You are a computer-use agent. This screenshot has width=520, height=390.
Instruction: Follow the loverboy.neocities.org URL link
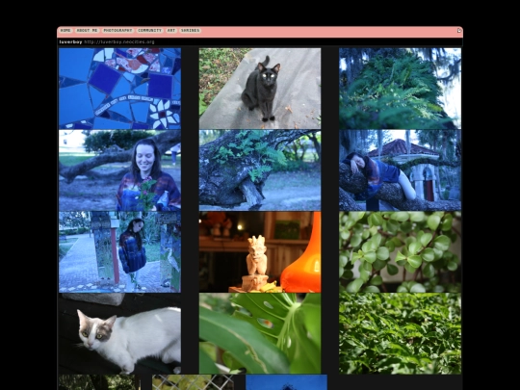pyautogui.click(x=119, y=41)
